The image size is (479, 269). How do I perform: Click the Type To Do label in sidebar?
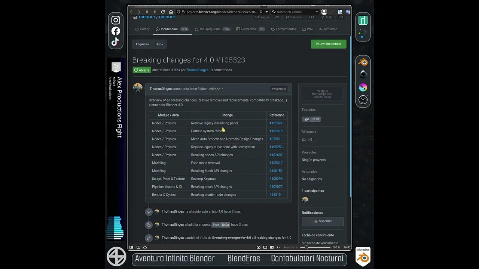tap(311, 119)
